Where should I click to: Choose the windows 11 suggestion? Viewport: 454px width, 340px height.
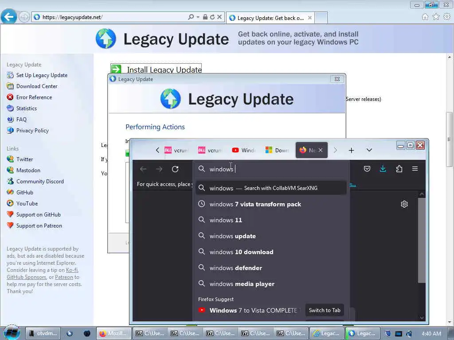pos(271,220)
